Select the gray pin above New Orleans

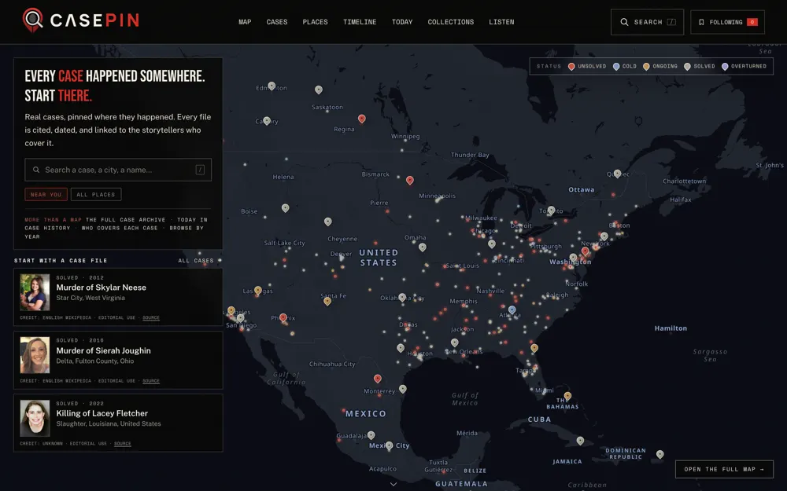(455, 343)
